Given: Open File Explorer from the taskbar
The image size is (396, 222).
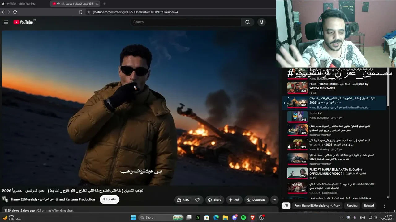Looking at the screenshot, I should click(x=225, y=217).
